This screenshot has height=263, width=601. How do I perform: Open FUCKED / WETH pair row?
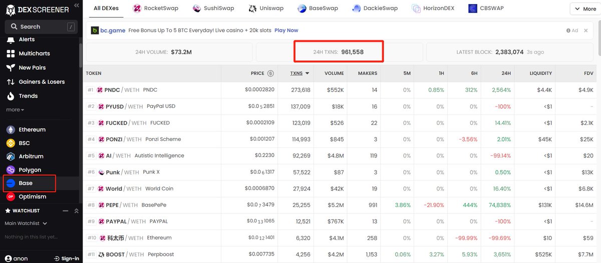point(340,123)
